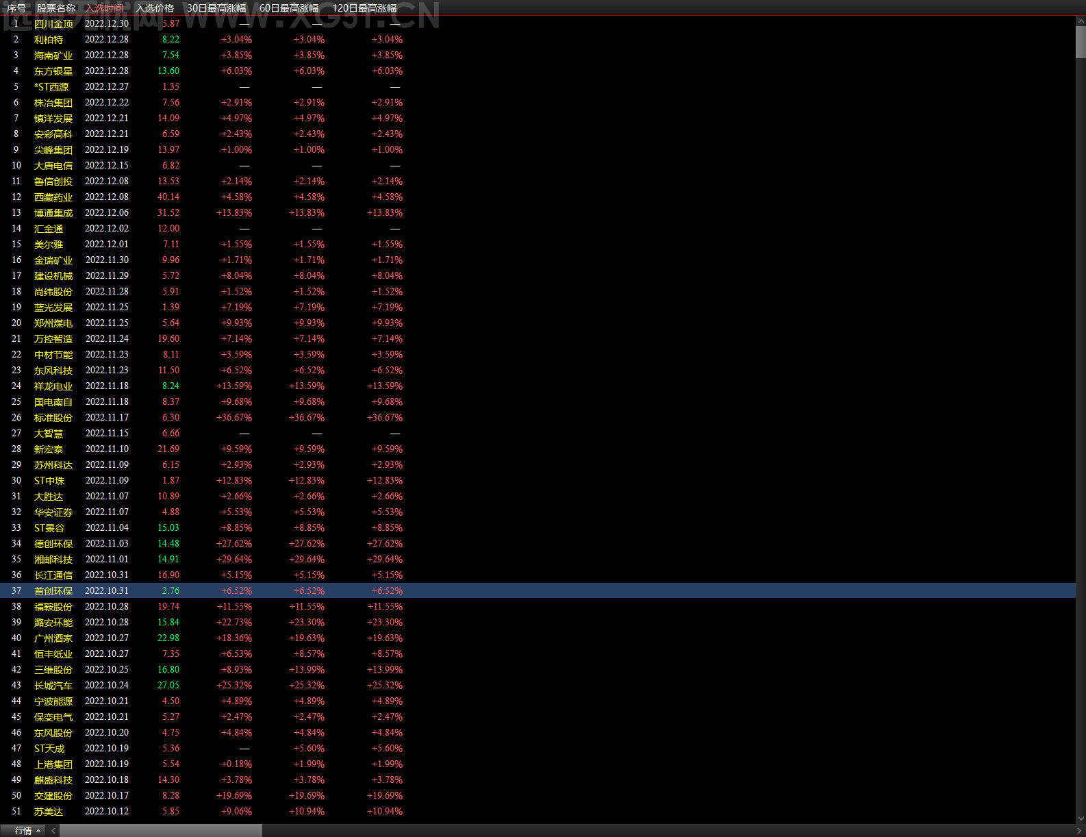The image size is (1086, 837).
Task: Select stock 蓝光发展 in the list
Action: click(x=53, y=308)
